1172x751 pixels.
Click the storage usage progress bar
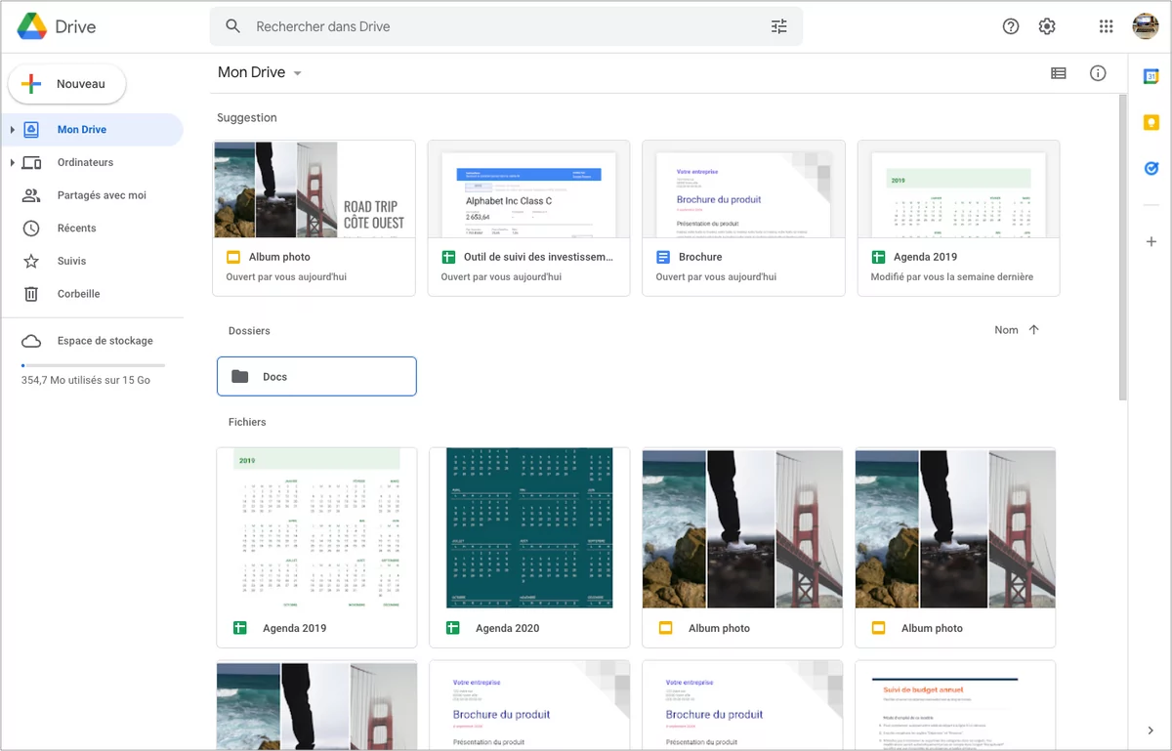pos(93,365)
